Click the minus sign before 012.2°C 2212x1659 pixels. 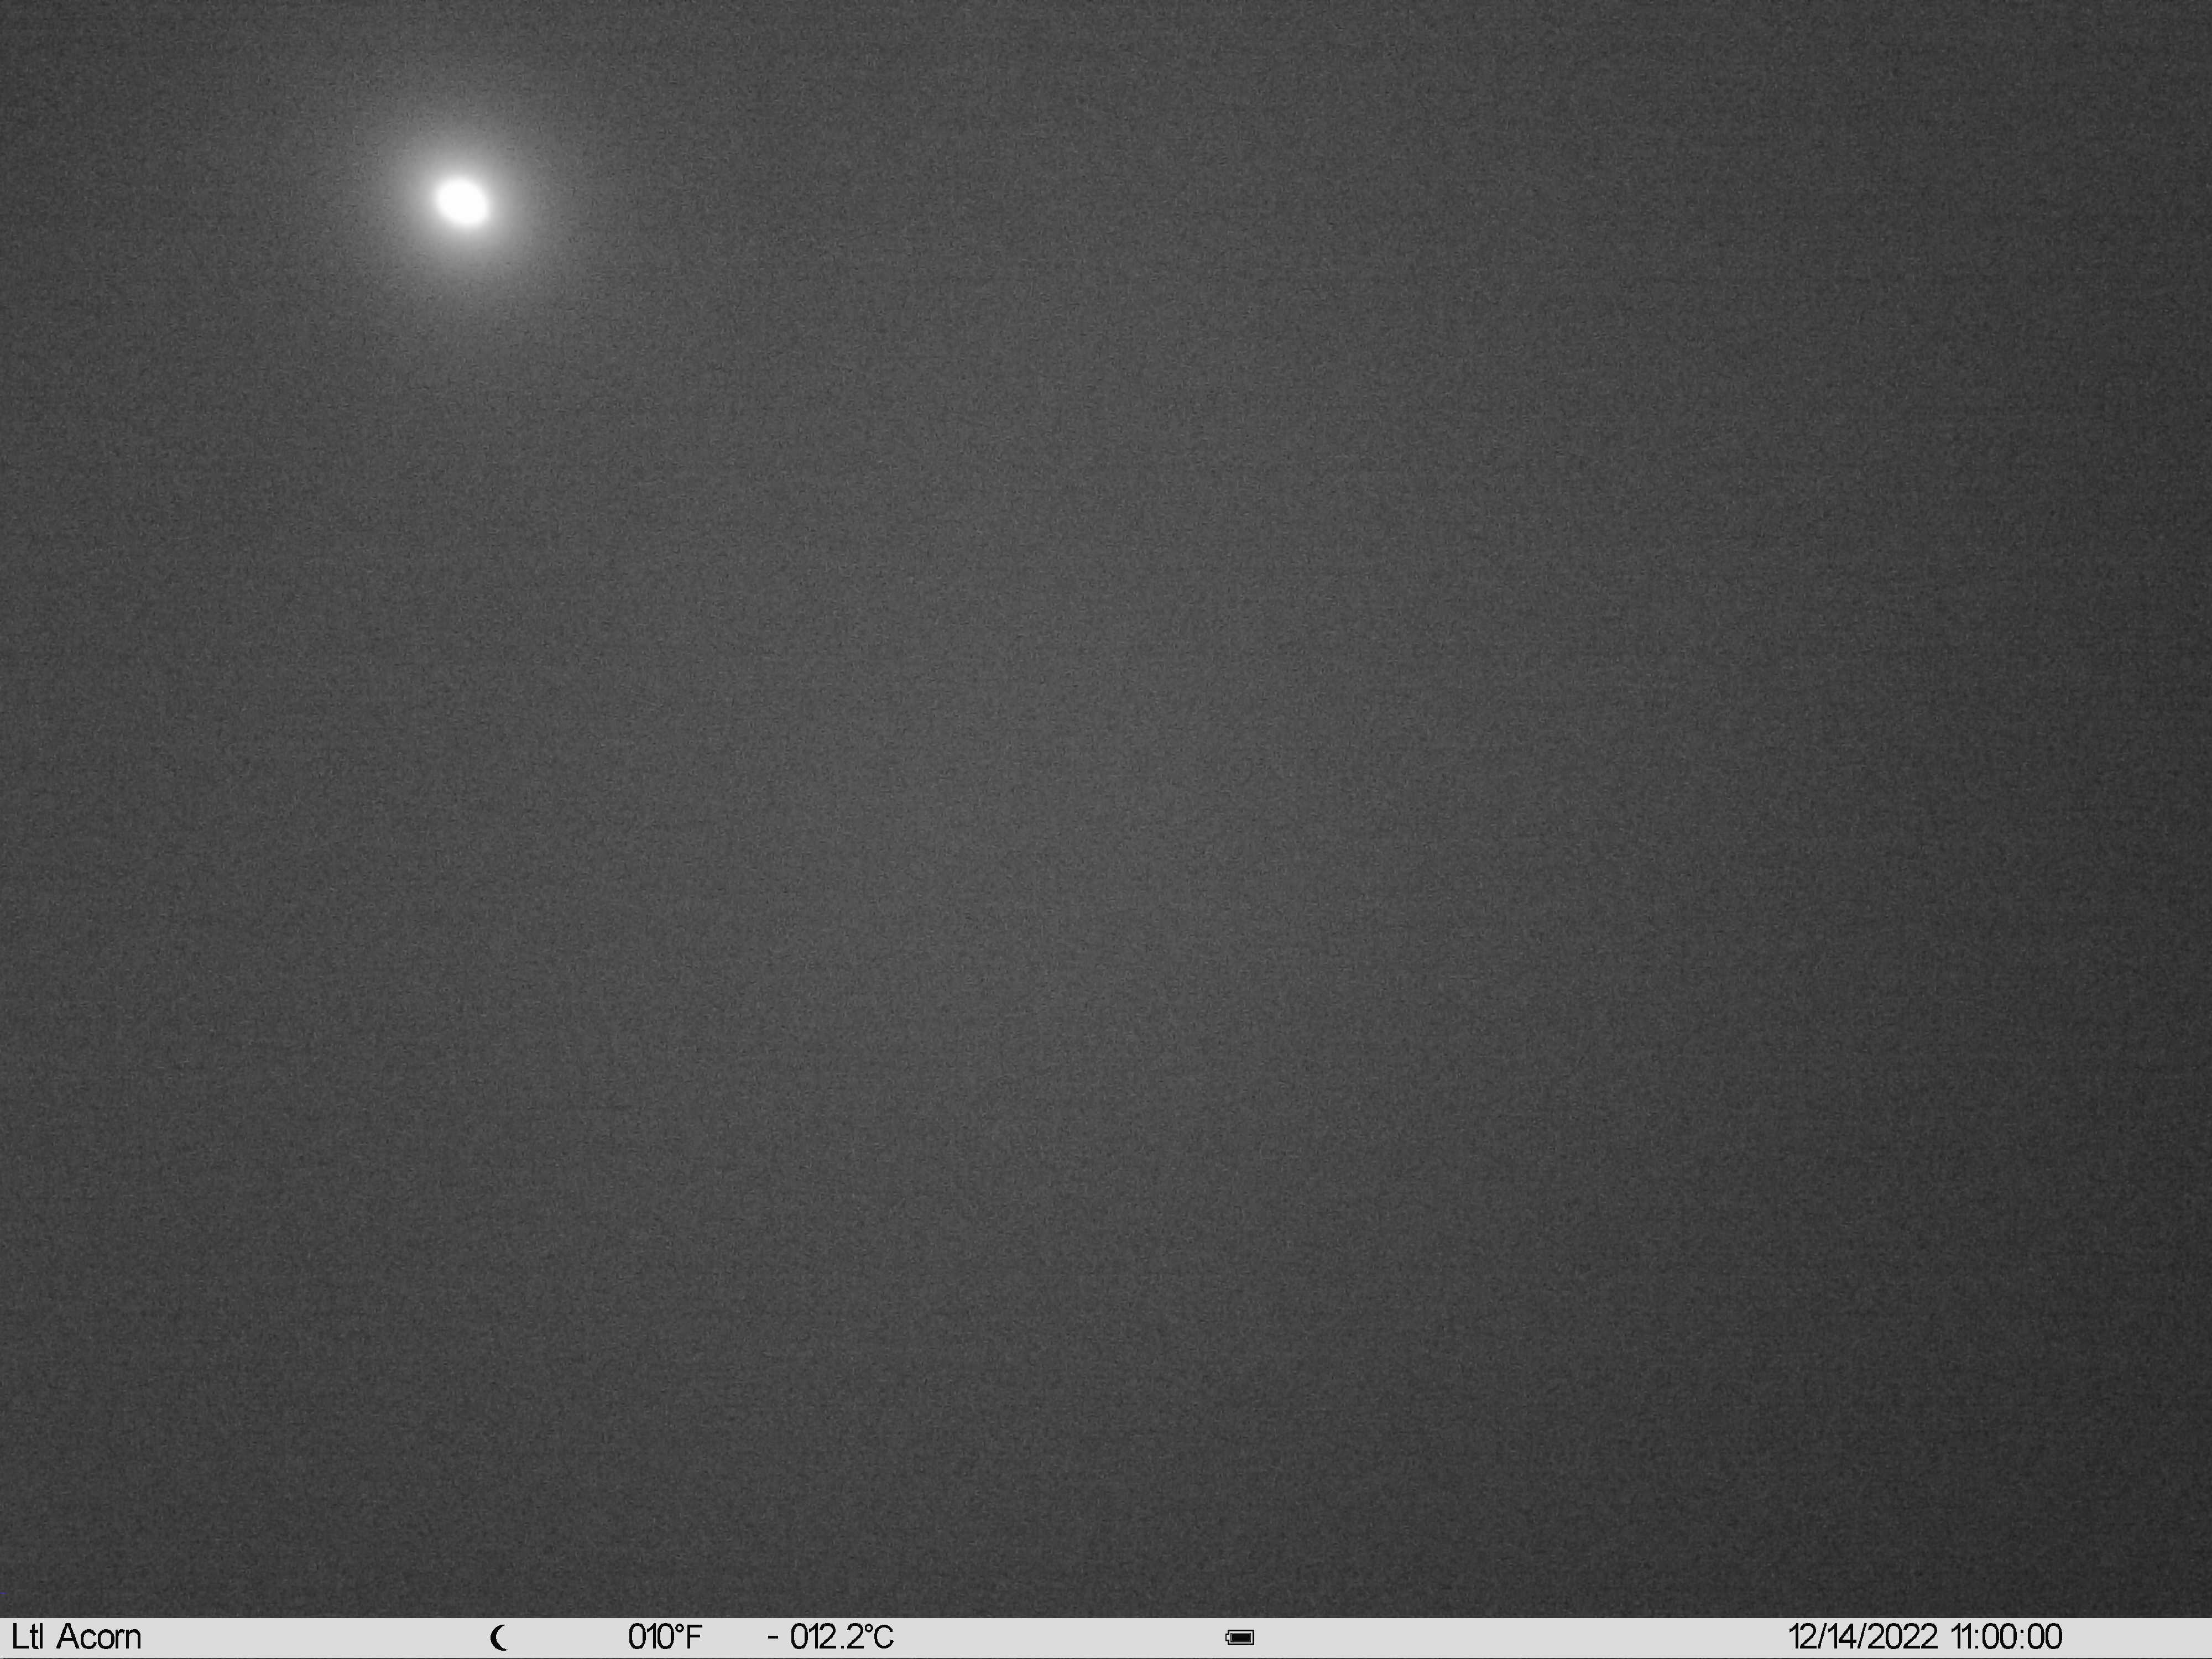pos(773,1638)
